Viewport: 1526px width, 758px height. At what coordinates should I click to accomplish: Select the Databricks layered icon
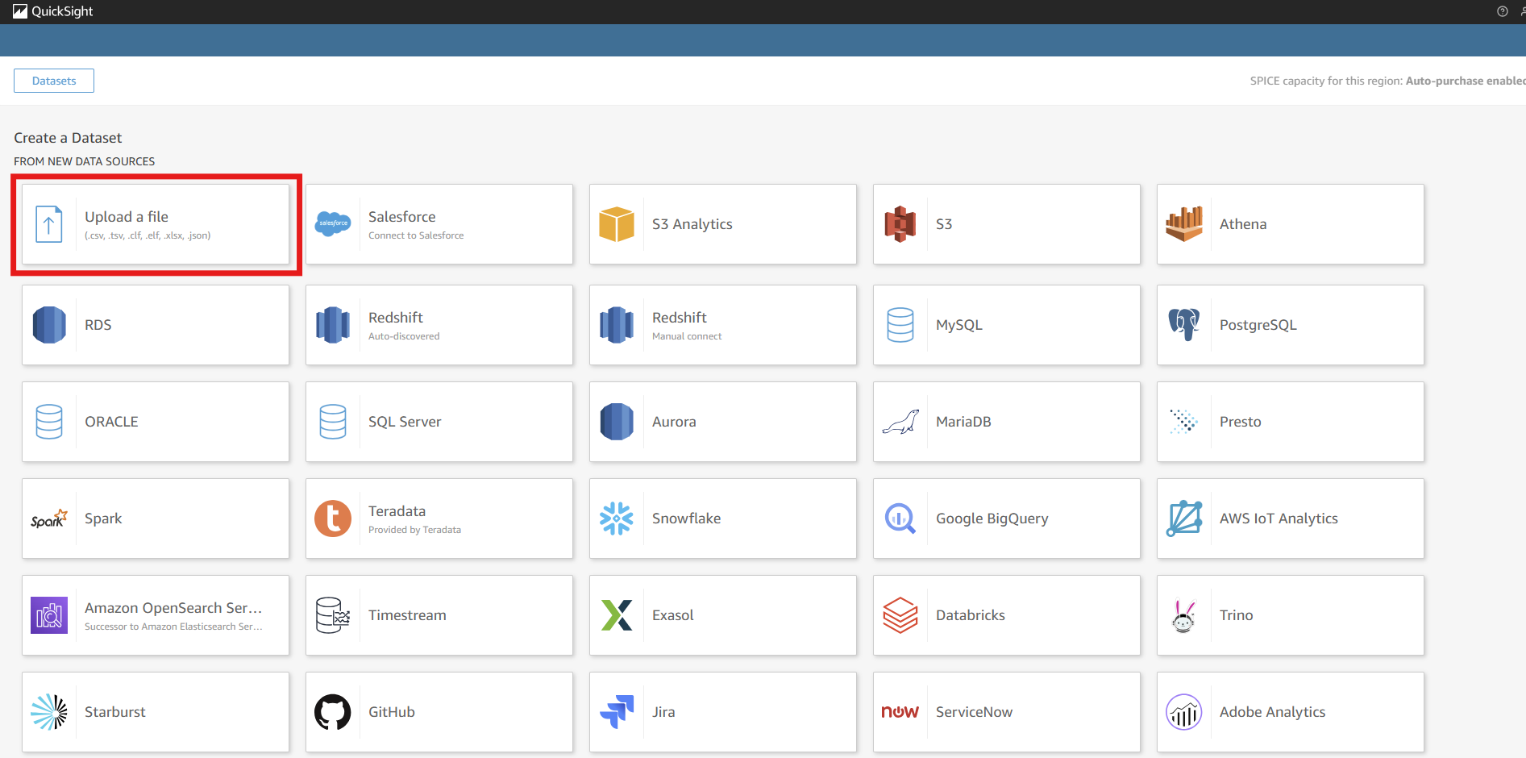pyautogui.click(x=900, y=615)
